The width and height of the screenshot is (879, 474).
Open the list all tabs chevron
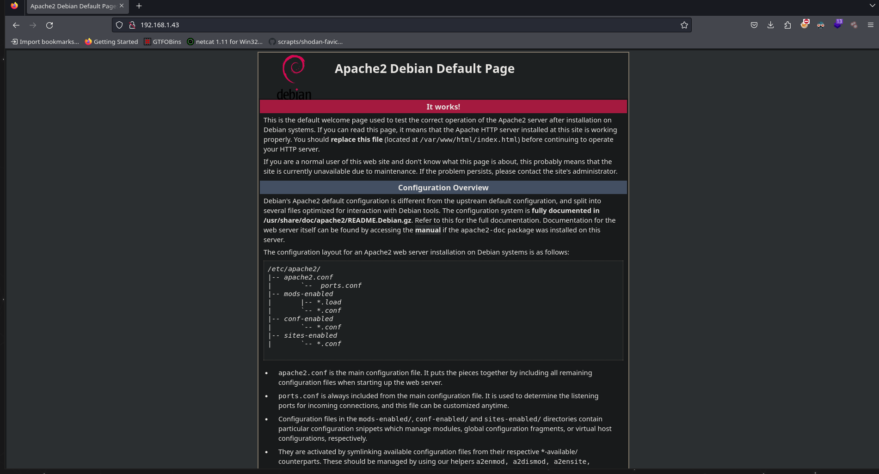coord(872,6)
